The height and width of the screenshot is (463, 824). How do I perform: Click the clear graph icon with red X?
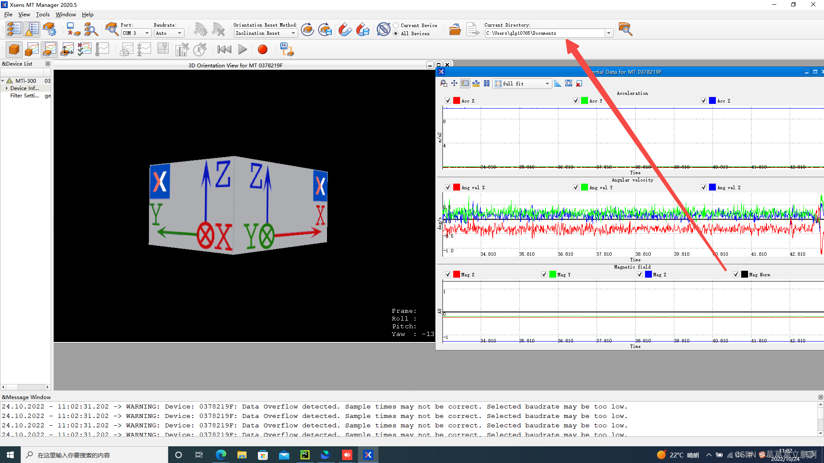579,83
